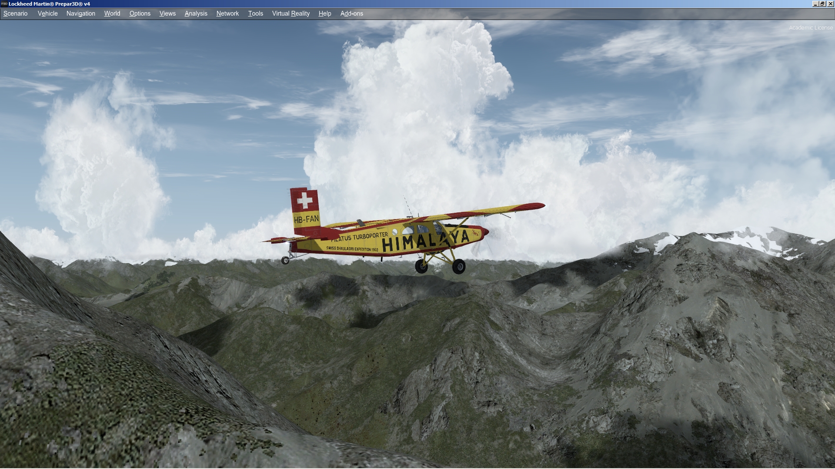Open the Scenario menu
This screenshot has width=835, height=469.
(15, 13)
